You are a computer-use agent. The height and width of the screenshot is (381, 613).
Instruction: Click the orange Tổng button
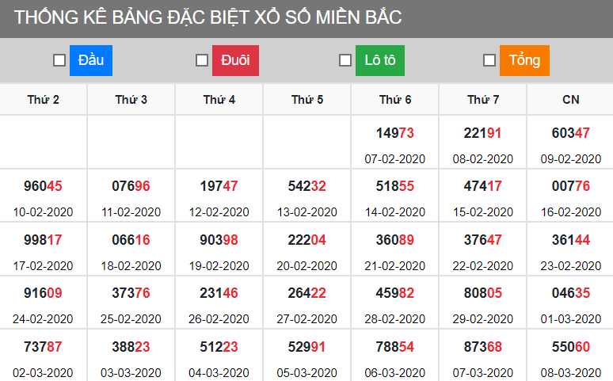(x=524, y=60)
